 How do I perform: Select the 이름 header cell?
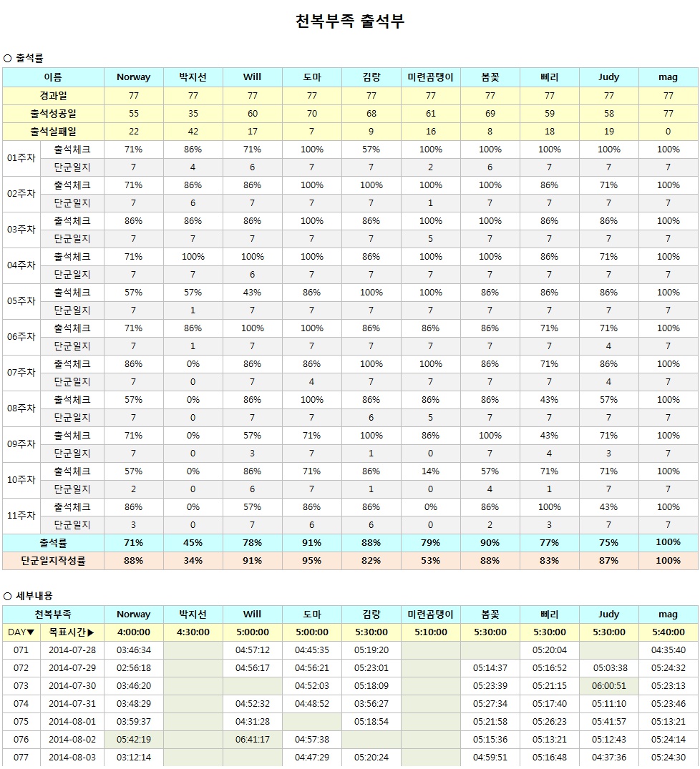coord(53,77)
